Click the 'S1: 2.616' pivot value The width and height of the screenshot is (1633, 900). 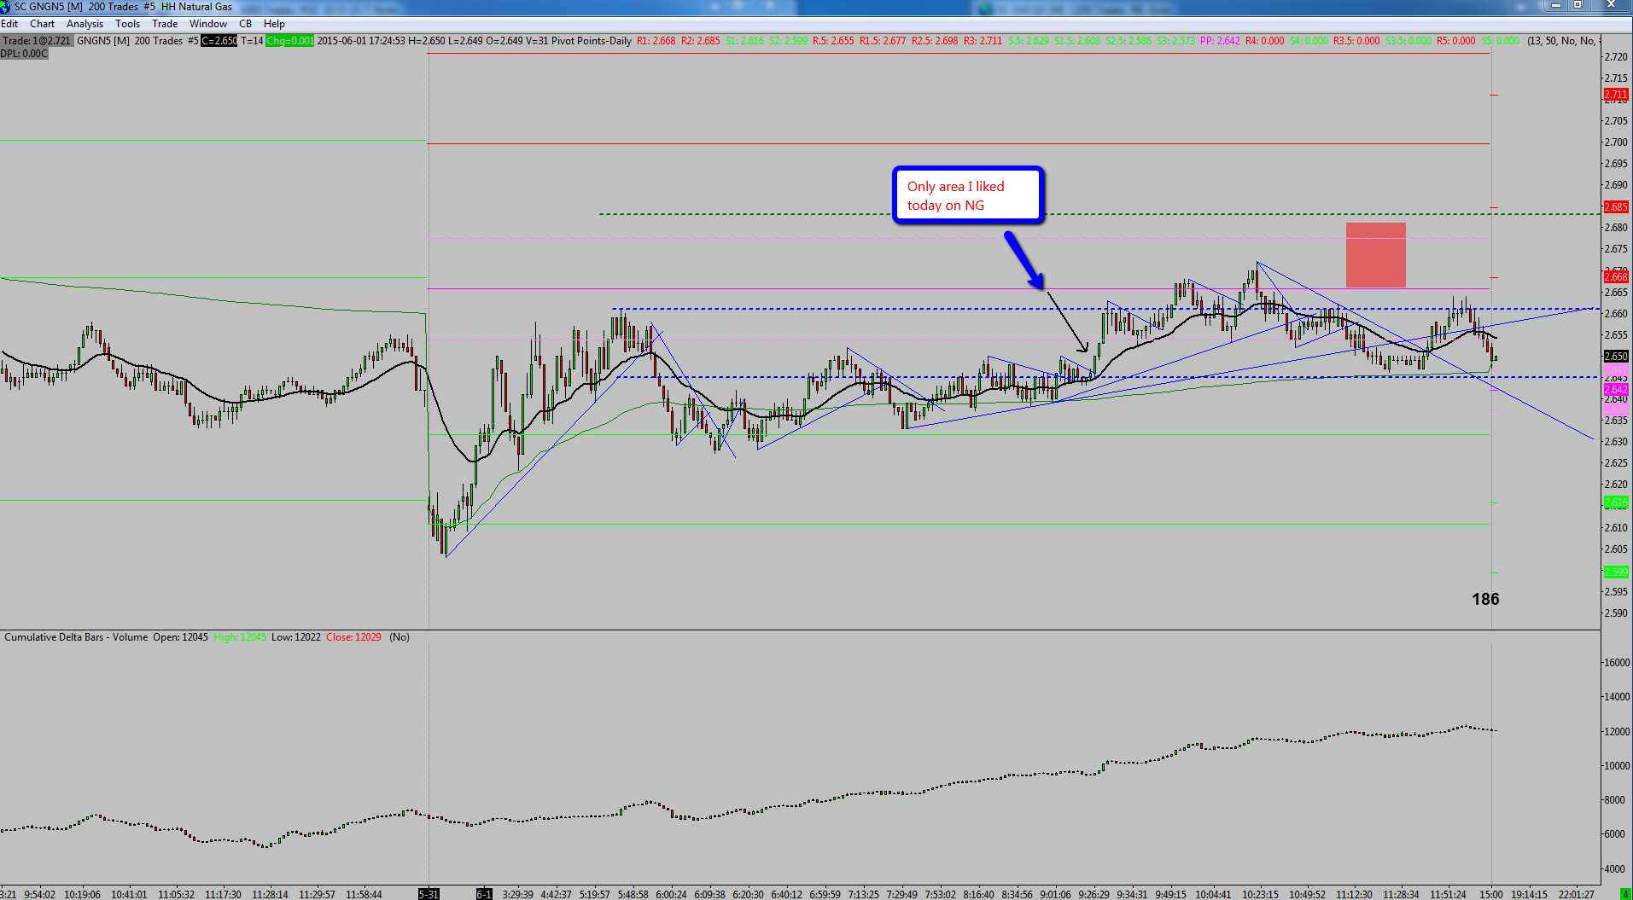[x=744, y=41]
